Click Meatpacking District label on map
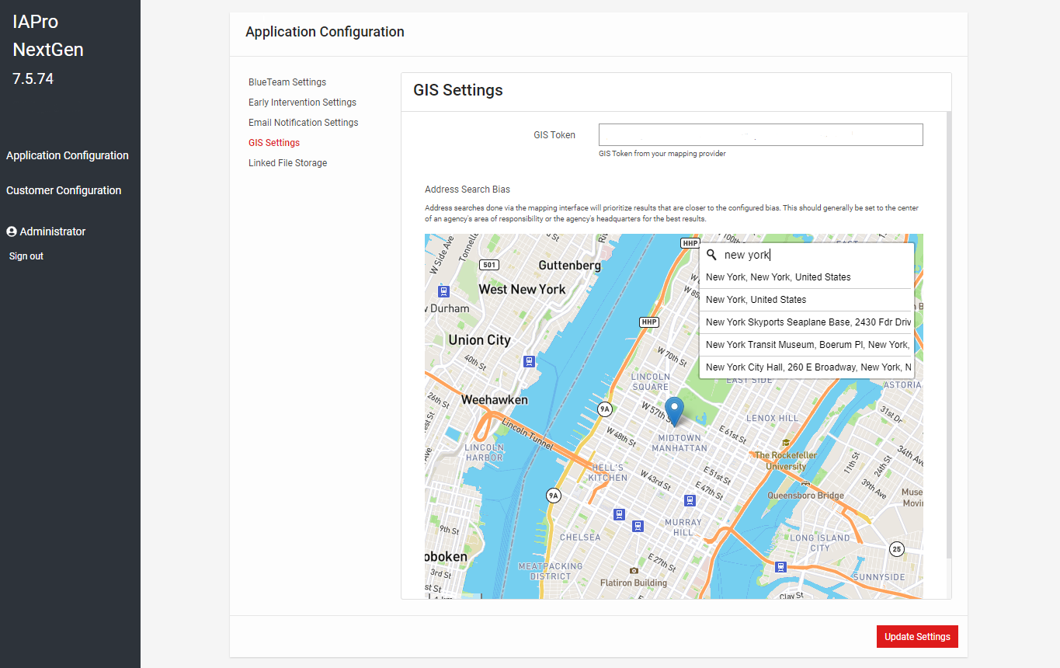The width and height of the screenshot is (1060, 668). click(551, 571)
